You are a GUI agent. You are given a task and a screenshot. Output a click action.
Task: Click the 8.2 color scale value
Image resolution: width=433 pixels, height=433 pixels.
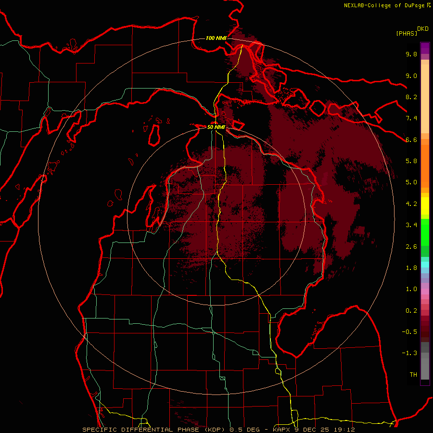pyautogui.click(x=411, y=97)
